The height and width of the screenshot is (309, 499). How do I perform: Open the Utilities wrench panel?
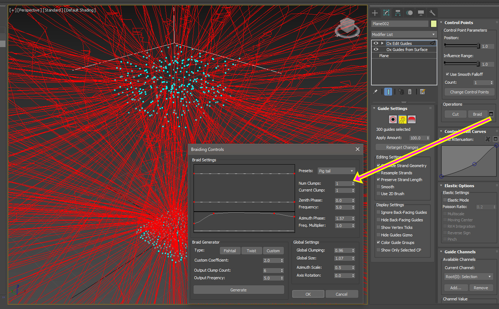[432, 13]
